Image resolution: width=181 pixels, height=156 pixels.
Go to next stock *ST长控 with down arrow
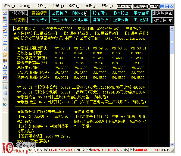(163, 20)
